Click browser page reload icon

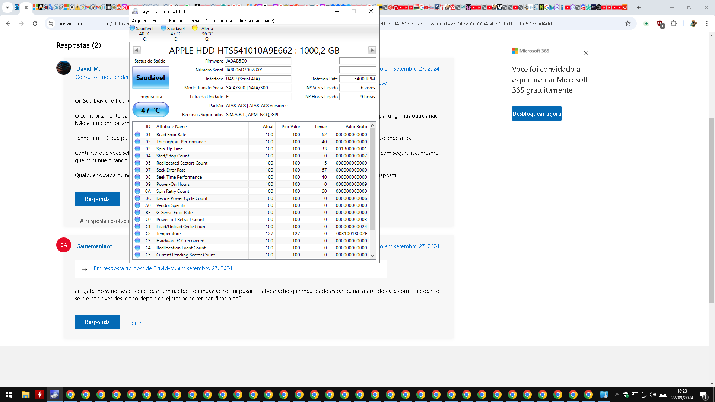tap(35, 23)
